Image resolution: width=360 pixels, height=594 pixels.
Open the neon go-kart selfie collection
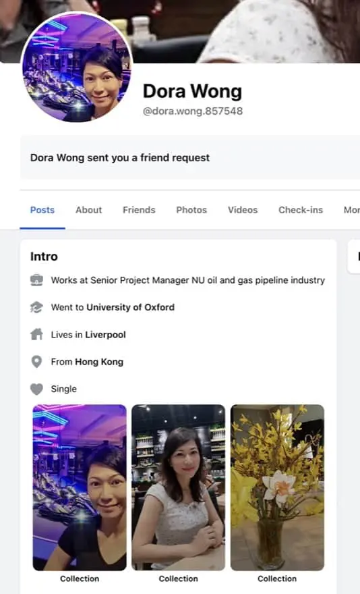(80, 487)
